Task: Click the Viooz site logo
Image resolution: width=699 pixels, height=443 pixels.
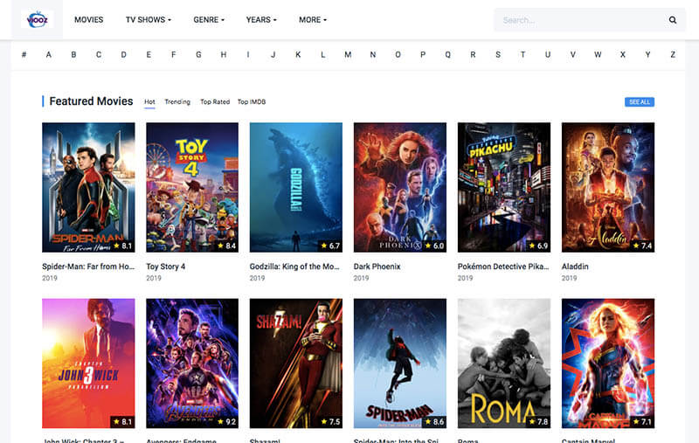Action: pos(37,19)
